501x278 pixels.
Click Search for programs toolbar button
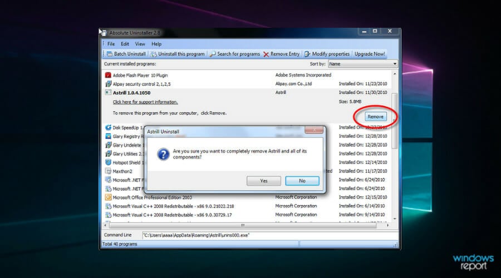tap(235, 54)
